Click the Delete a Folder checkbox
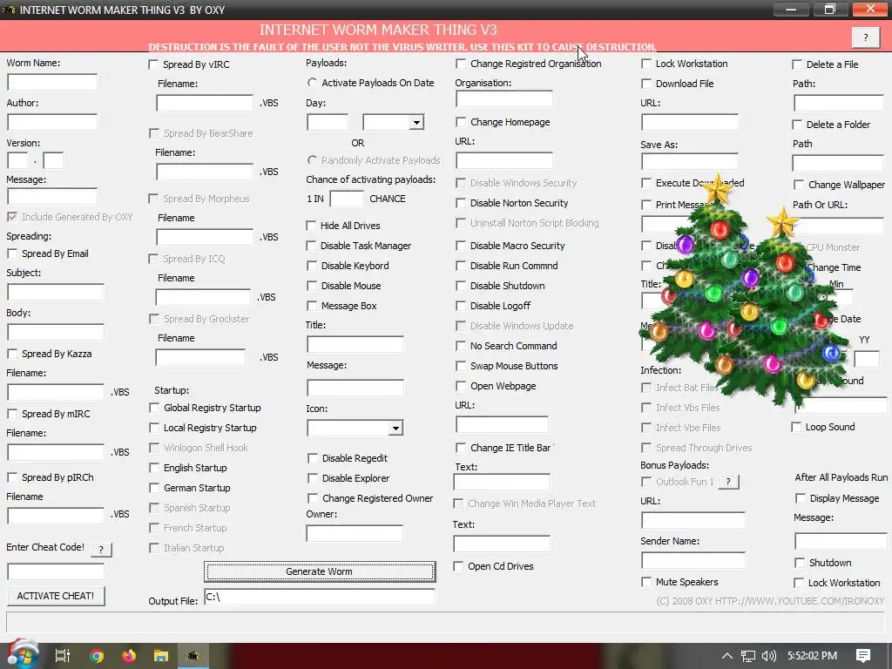Image resolution: width=892 pixels, height=669 pixels. click(x=797, y=125)
